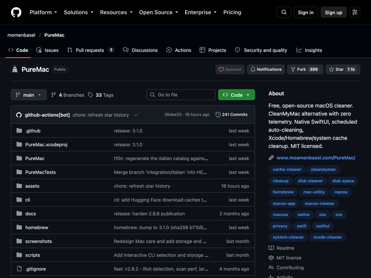Switch to the Projects tab
The image size is (371, 278).
click(213, 50)
